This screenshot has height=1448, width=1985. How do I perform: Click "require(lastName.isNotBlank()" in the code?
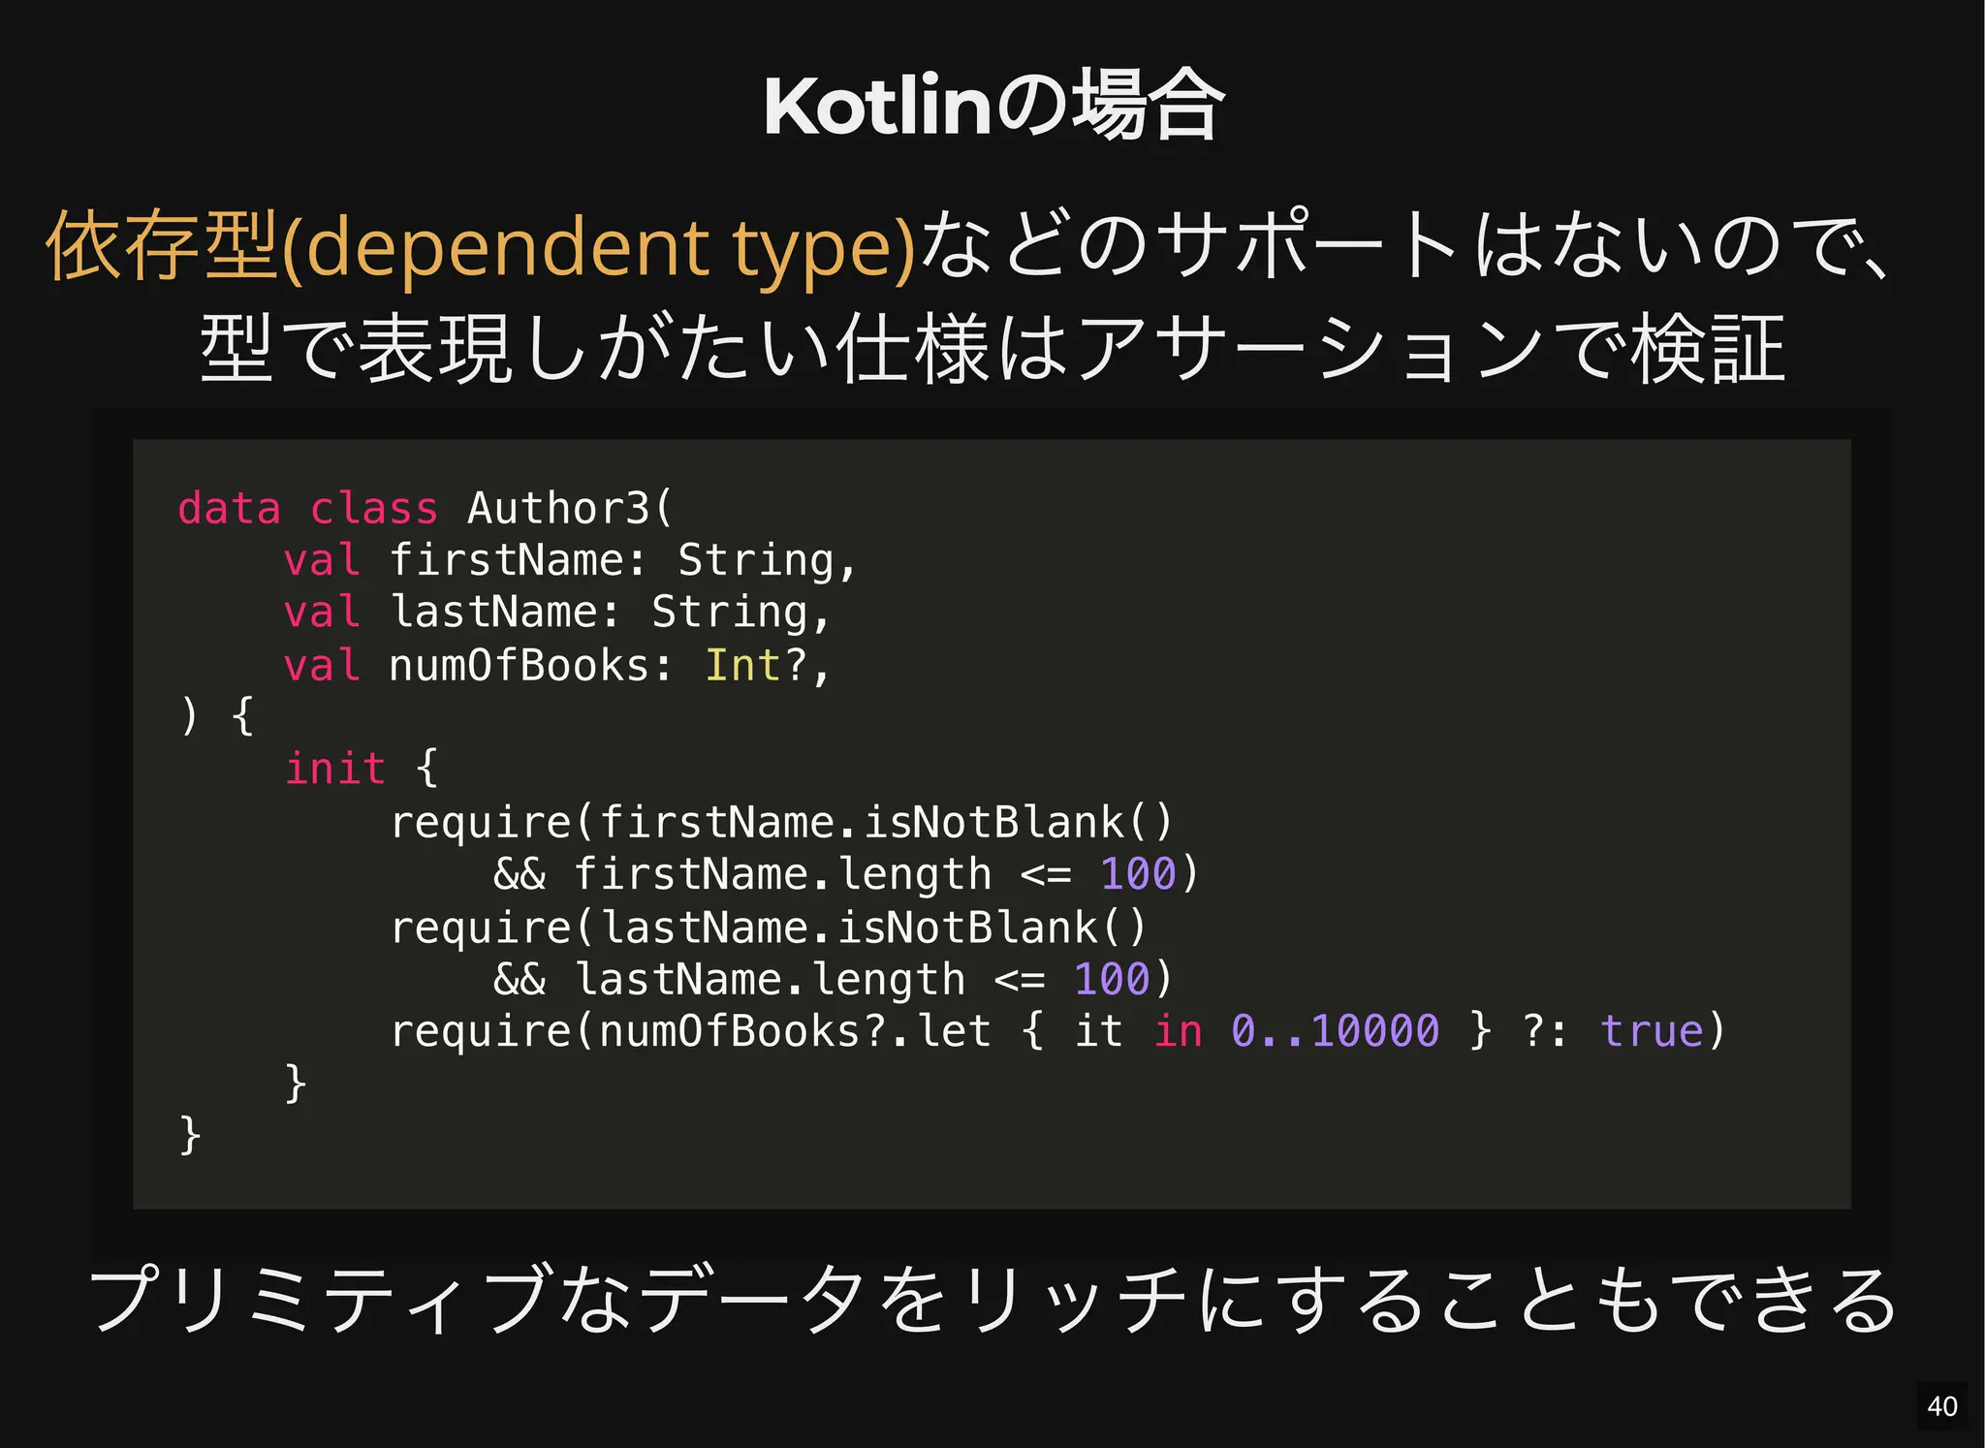coord(769,927)
